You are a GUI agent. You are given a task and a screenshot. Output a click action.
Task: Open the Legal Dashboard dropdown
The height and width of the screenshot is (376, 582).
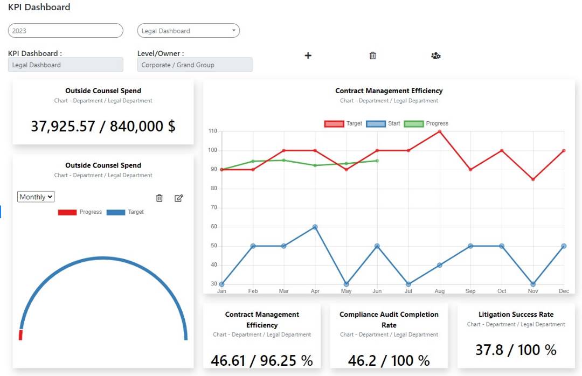coord(188,31)
